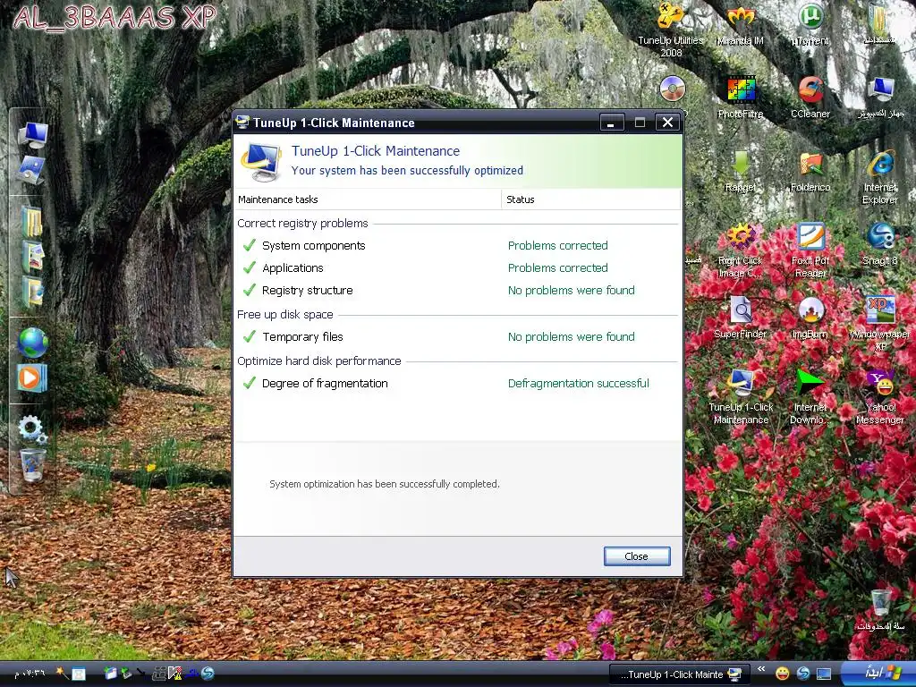Open the Miranda IM desktop icon
The height and width of the screenshot is (687, 916).
coord(740,24)
